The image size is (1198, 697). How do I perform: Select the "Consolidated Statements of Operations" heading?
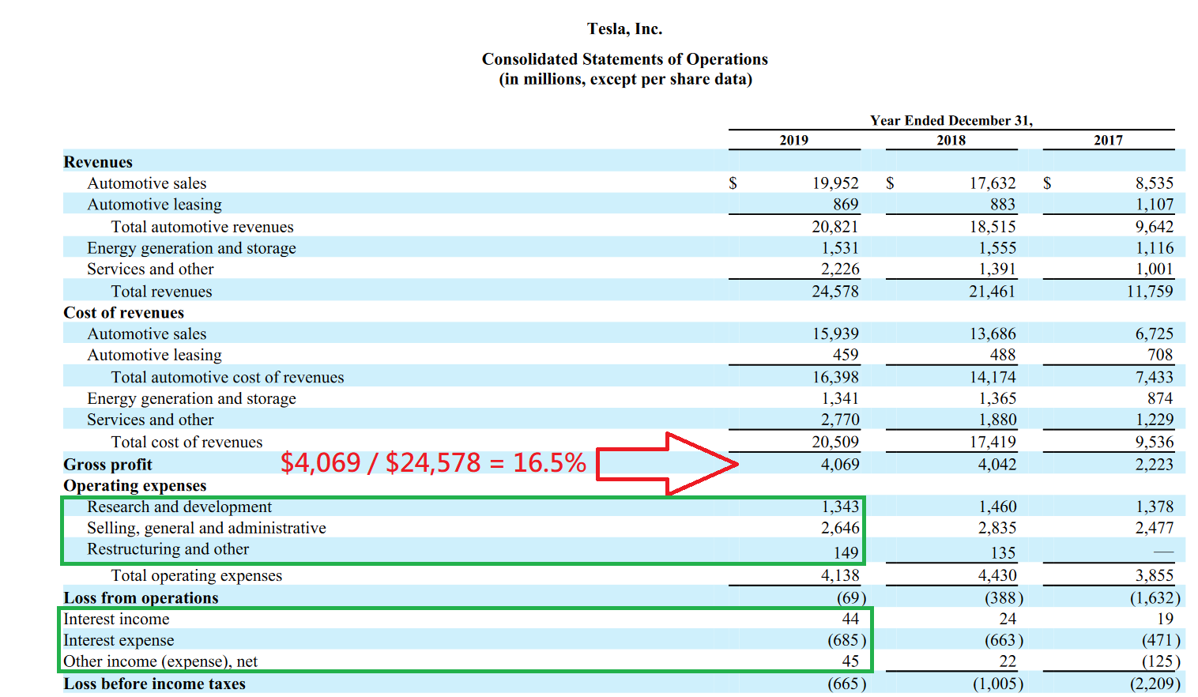[624, 59]
